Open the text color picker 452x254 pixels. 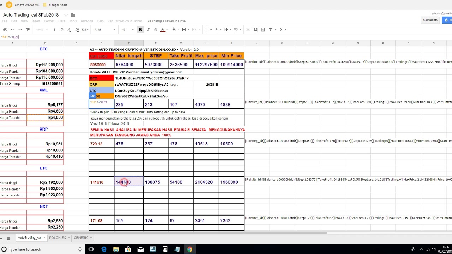coord(163,30)
